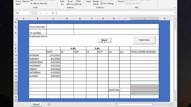Viewport: 191px width, 107px height.
Task: Click the greyed Refresh Data command
Action: point(133,3)
